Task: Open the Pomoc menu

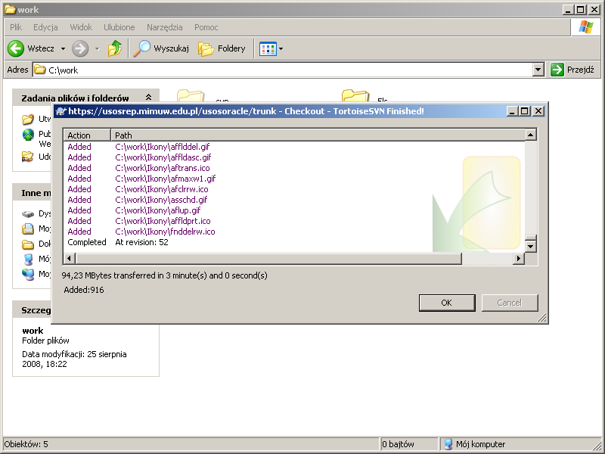Action: [206, 27]
